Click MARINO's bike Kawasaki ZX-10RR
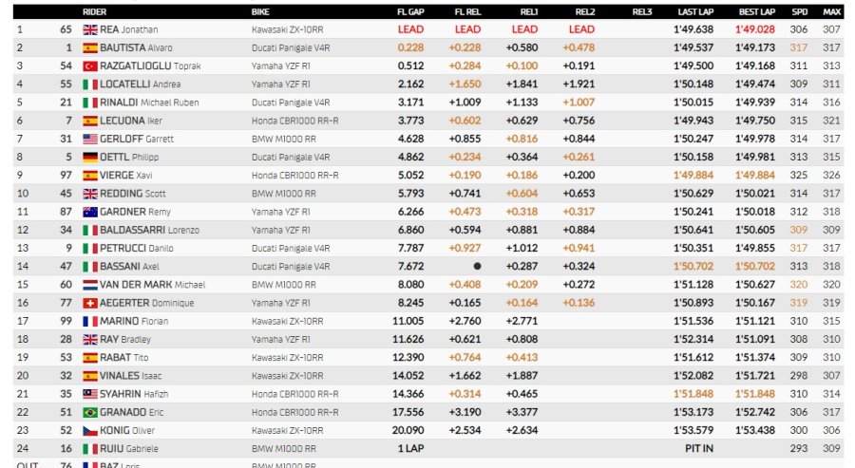This screenshot has width=855, height=468. [x=287, y=322]
